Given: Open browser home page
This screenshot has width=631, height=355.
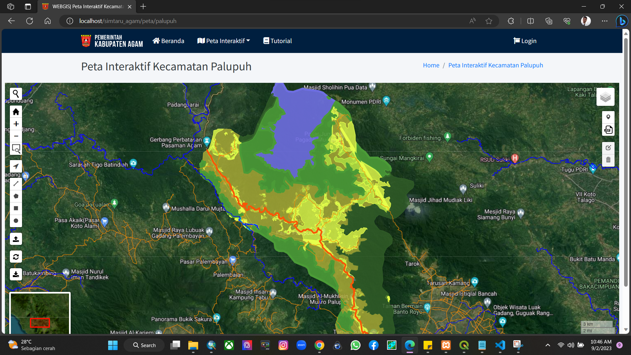Looking at the screenshot, I should click(x=48, y=21).
